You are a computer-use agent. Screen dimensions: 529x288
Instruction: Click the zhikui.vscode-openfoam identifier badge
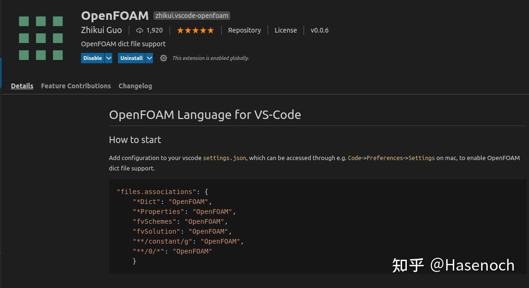pos(191,15)
